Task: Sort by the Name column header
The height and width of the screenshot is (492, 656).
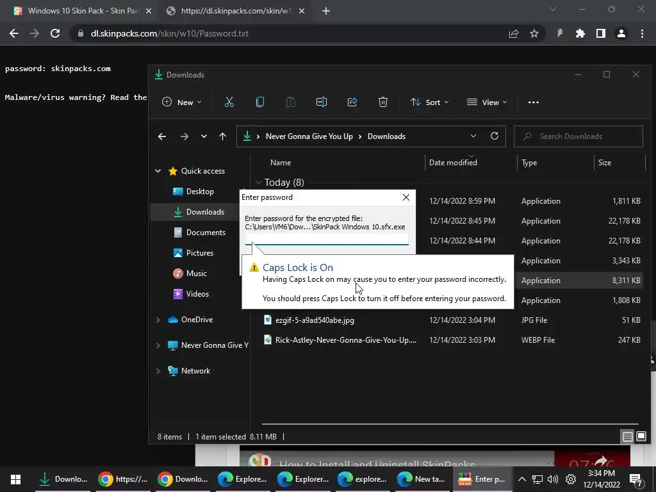Action: [x=281, y=163]
